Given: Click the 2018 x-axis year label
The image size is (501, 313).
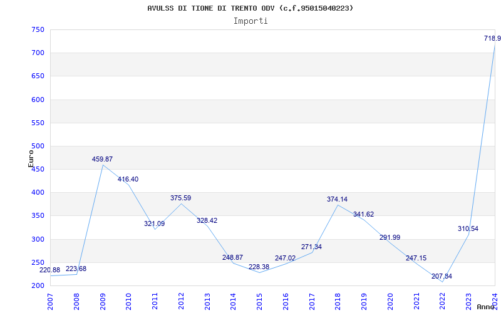Looking at the screenshot, I should (338, 300).
